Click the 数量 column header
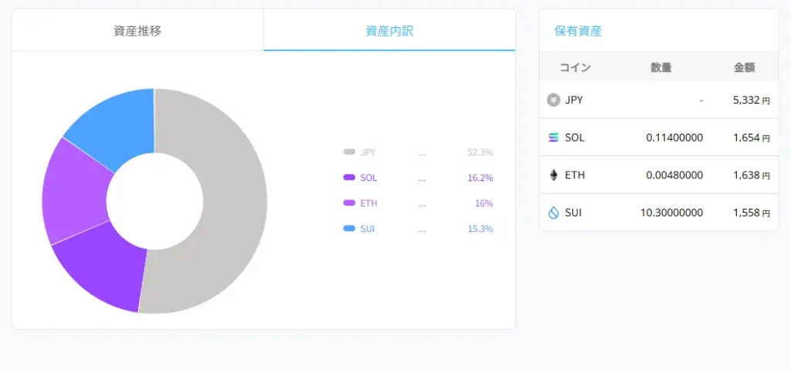Screen dimensions: 791x371 tap(661, 67)
